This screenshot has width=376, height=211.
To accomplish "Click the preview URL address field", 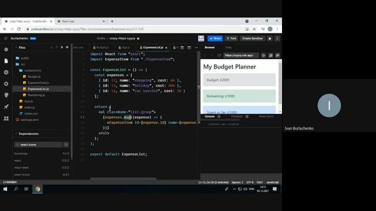I will (x=241, y=55).
